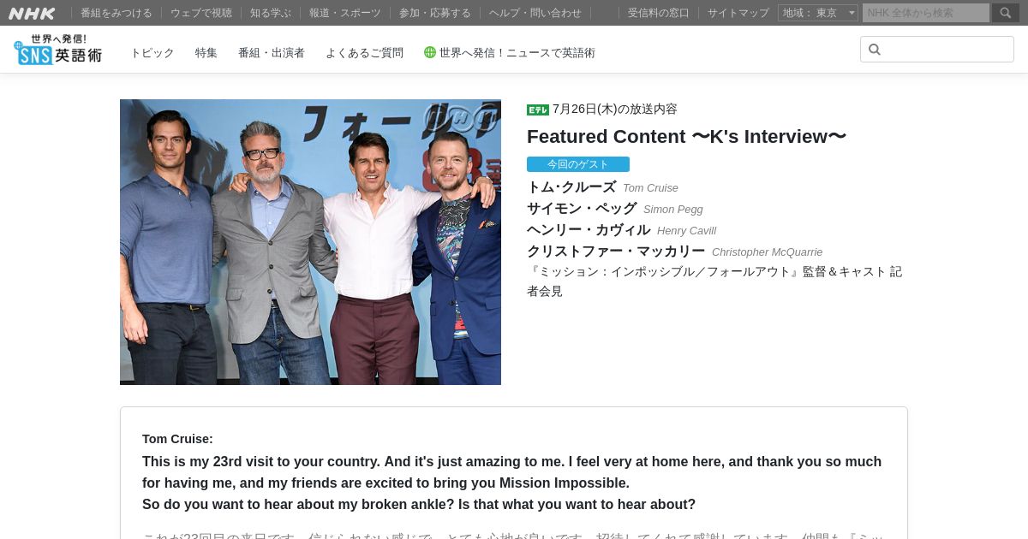Select the よくあるご質問 navigation item

[x=364, y=53]
